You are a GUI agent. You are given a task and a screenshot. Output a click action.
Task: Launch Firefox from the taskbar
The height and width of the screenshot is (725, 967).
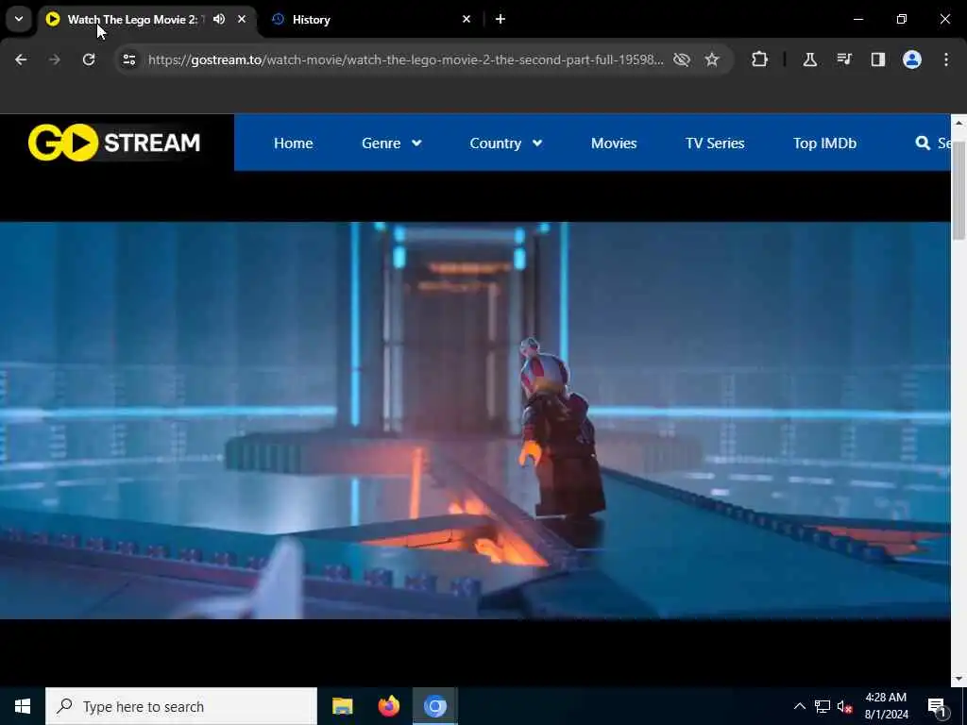pos(388,706)
